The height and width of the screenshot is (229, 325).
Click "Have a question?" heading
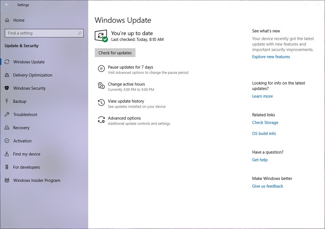click(x=268, y=152)
